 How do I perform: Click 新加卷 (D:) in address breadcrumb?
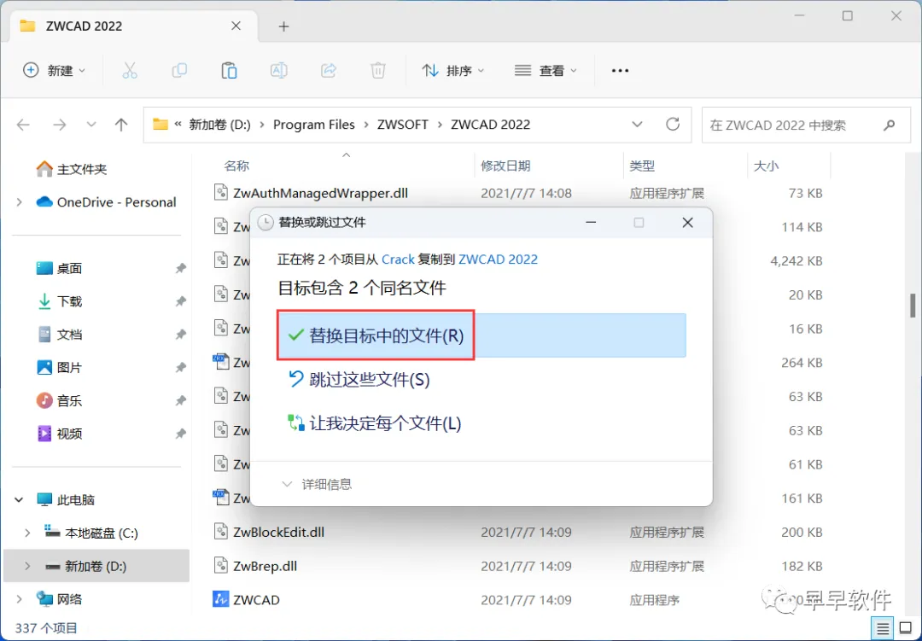point(220,125)
